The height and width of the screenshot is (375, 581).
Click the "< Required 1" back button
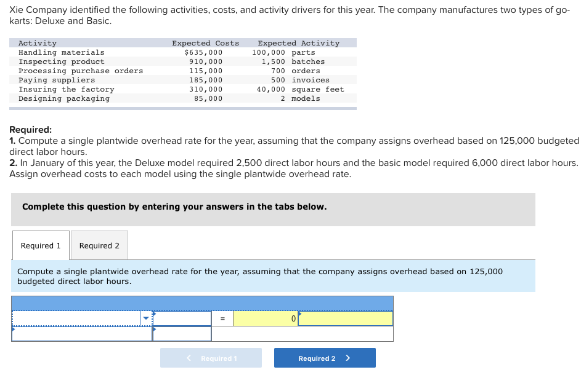[x=211, y=357]
